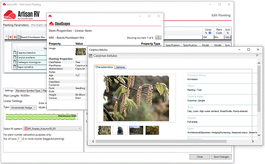Click the orange arrow icon beside Beech/Hornbeam Mix
265x164 pixels.
tap(14, 37)
